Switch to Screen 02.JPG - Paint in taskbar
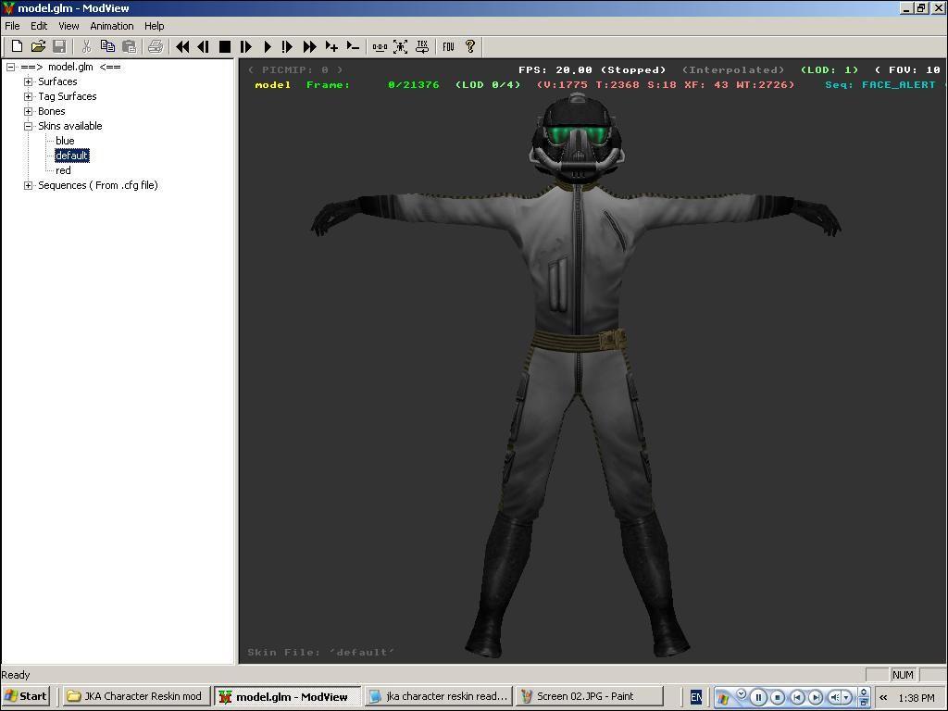The image size is (948, 711). 589,696
